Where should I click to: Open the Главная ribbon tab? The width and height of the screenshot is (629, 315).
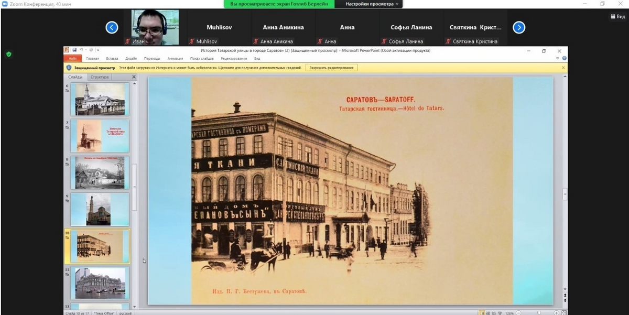tap(93, 59)
